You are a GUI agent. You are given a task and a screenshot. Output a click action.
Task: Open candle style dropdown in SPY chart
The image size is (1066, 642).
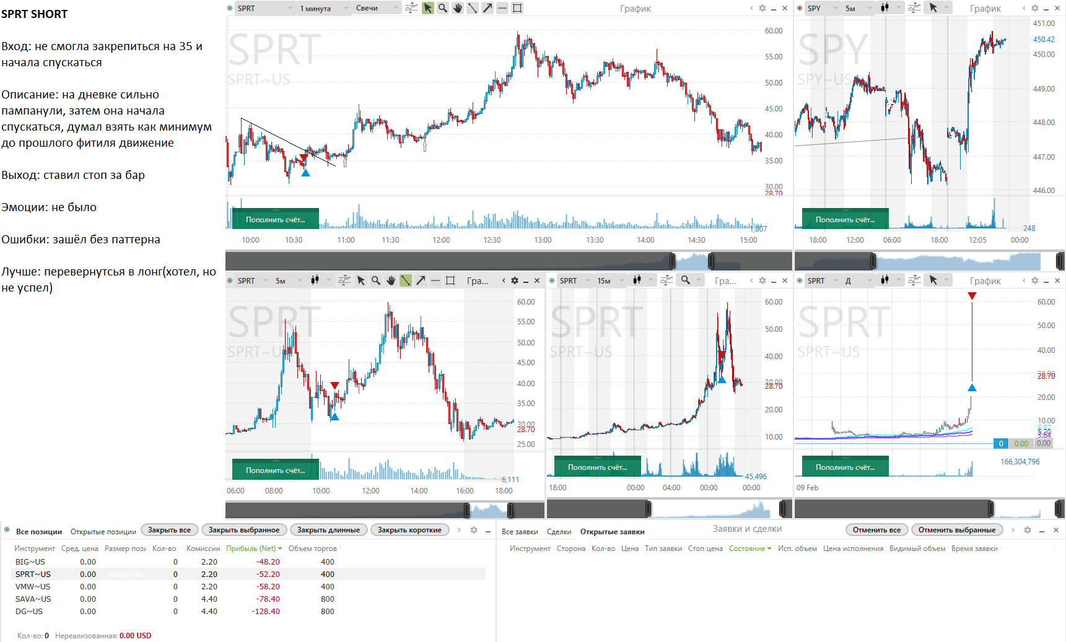[x=890, y=8]
